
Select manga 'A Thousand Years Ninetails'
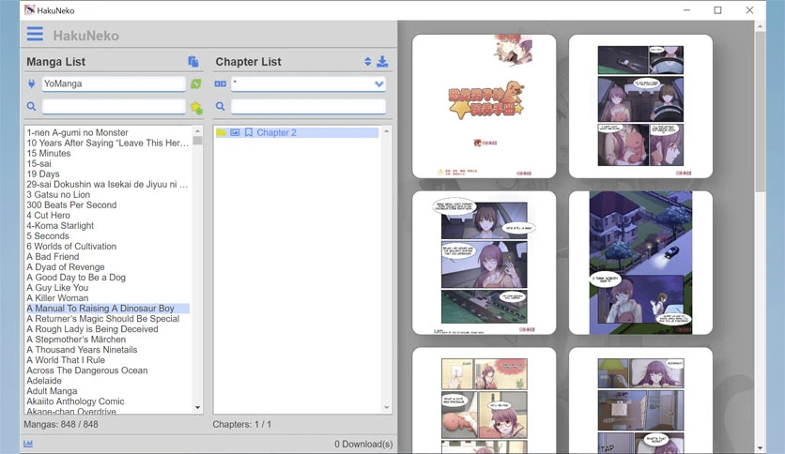coord(82,350)
